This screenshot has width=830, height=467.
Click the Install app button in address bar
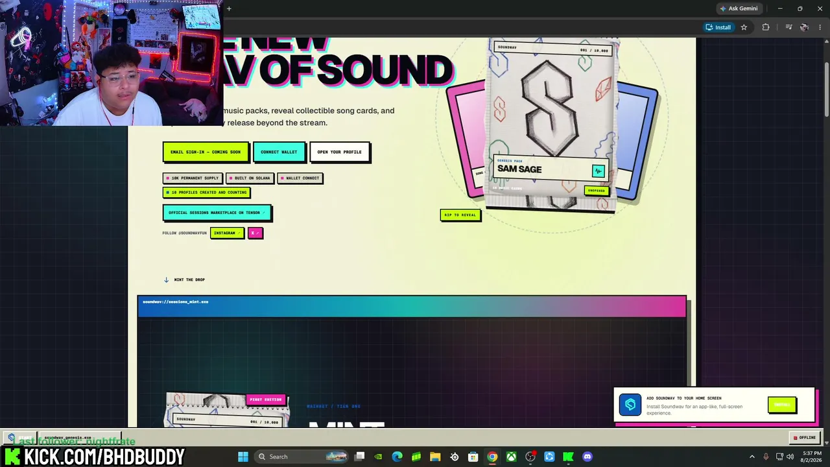[718, 27]
